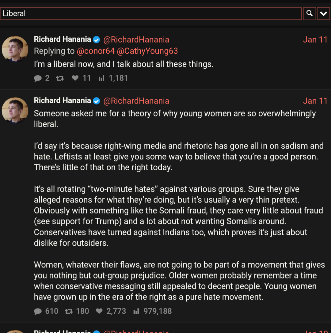Screen dimensions: 331x333
Task: Click second tweet's profile avatar
Action: pos(15,110)
